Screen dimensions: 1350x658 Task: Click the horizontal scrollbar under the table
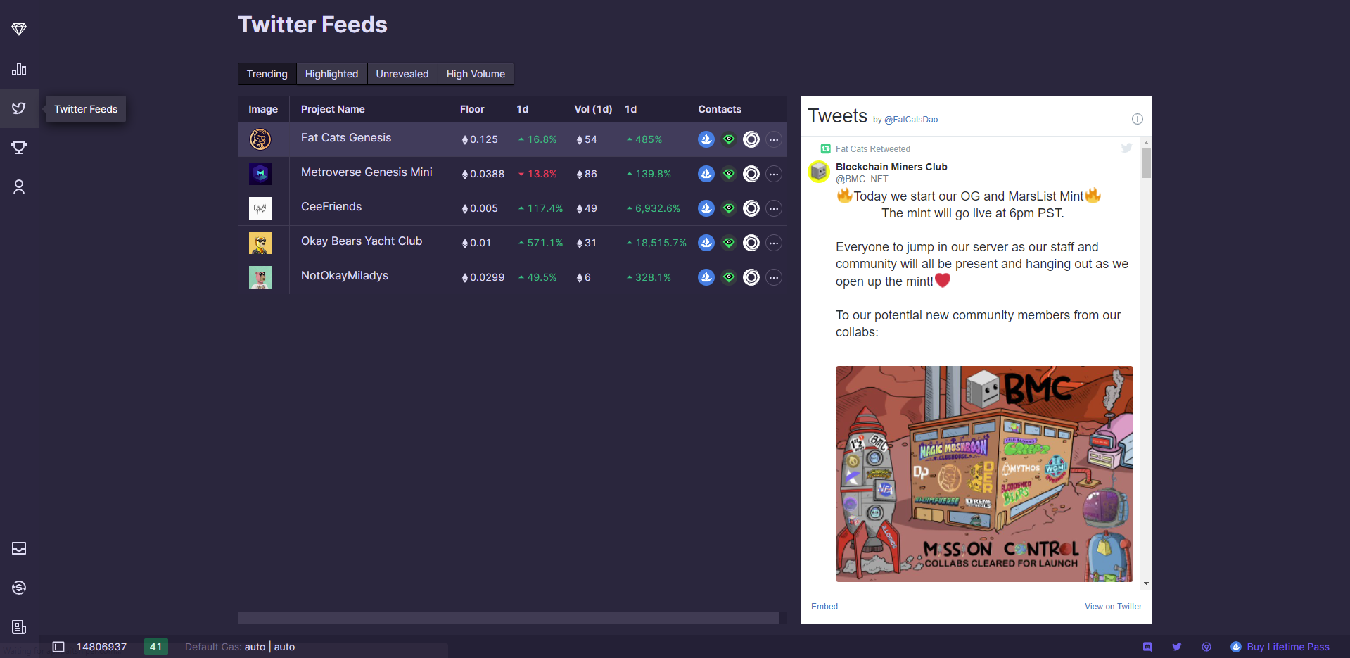508,618
